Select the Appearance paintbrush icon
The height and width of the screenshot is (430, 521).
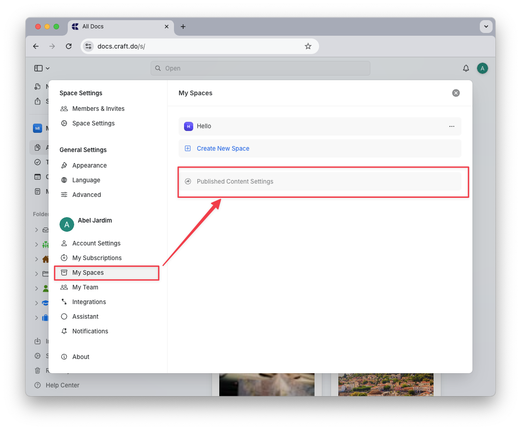pos(64,165)
